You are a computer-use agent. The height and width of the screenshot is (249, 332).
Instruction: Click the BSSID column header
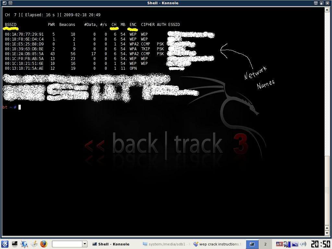coord(11,24)
